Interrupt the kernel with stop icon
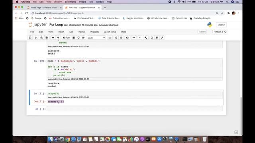The height and width of the screenshot is (143, 255). [73, 38]
